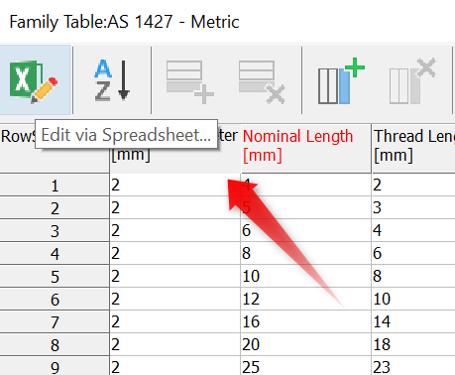Click Nominal Length cell in row 4

coord(306,253)
